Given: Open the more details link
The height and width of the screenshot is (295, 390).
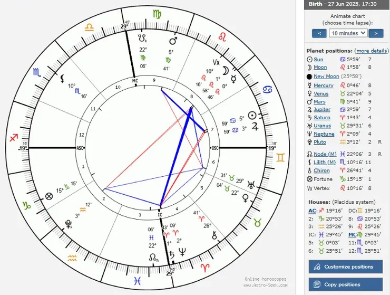Looking at the screenshot, I should point(372,51).
